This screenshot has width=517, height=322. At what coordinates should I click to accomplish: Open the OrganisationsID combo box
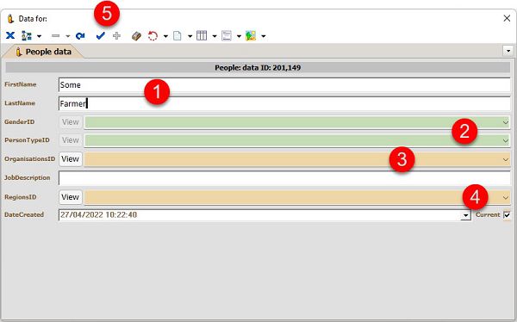(x=506, y=159)
